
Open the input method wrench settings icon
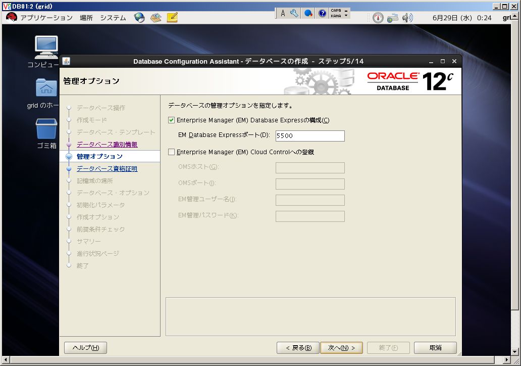coord(294,13)
